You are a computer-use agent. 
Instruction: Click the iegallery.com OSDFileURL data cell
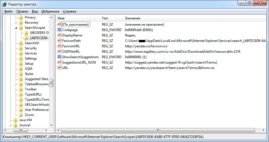[183, 51]
